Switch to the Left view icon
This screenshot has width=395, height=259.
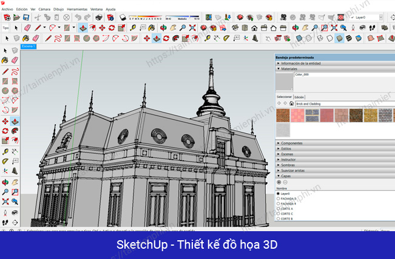(x=283, y=28)
